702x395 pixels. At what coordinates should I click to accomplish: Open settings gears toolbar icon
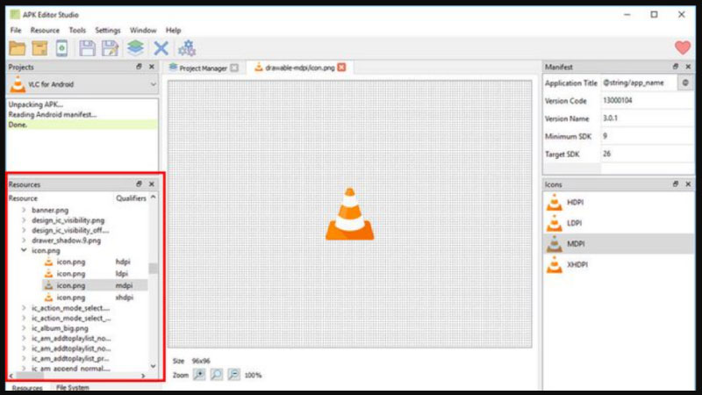point(187,48)
